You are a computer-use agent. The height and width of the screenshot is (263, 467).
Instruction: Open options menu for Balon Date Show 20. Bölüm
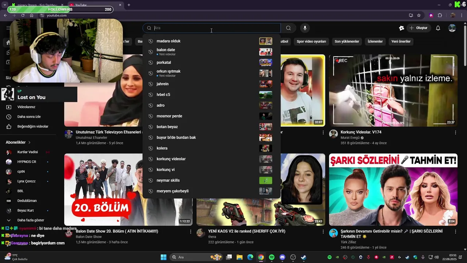coord(190,232)
